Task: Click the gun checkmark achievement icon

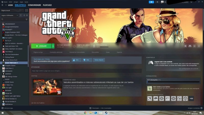Action: pos(168,99)
